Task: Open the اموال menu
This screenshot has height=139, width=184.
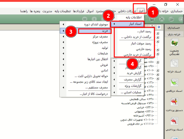Action: (90, 11)
